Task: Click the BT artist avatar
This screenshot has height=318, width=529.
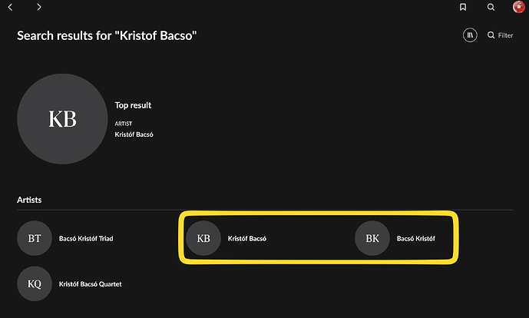Action: (x=35, y=238)
